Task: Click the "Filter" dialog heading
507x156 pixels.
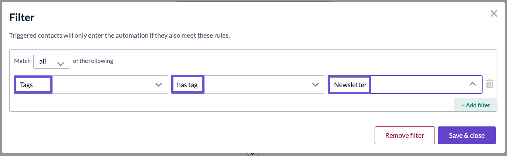Action: pos(22,17)
